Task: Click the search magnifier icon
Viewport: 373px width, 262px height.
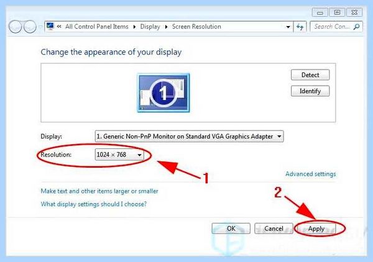Action: [357, 27]
